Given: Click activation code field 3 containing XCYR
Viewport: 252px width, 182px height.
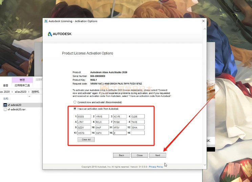Looking at the screenshot, I should click(x=120, y=116).
